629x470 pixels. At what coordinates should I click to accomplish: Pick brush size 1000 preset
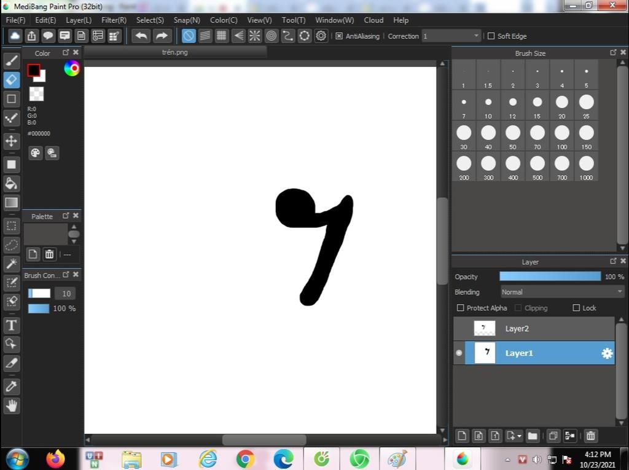coord(587,166)
